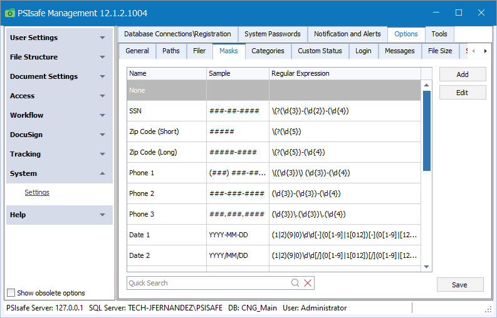Click the PSIsafe app icon in title bar
This screenshot has width=497, height=318.
point(10,13)
